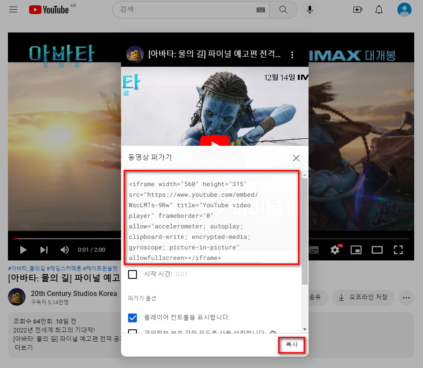
Task: Open the account avatar menu
Action: 405,10
